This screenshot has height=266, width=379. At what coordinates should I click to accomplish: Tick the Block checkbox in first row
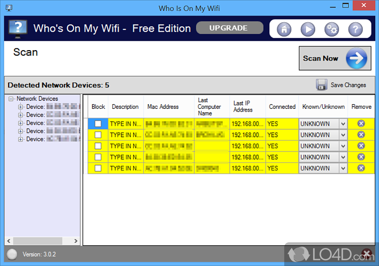pos(98,124)
